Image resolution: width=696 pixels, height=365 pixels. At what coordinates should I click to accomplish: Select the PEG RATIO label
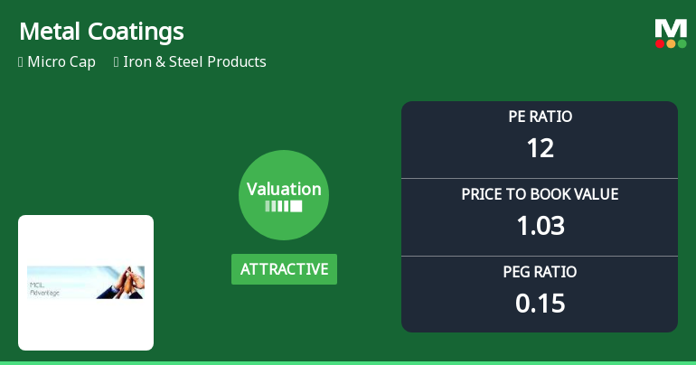tap(540, 272)
